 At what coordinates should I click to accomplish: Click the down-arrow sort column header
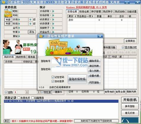pyautogui.click(x=110, y=57)
